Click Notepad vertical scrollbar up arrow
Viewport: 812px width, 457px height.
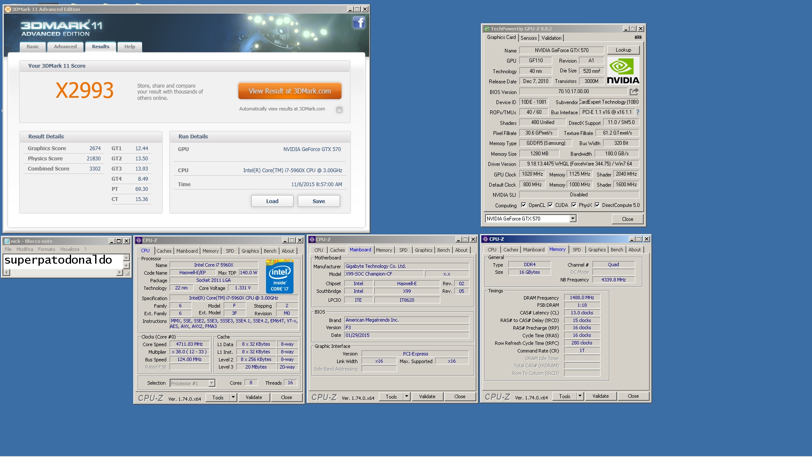[x=126, y=258]
